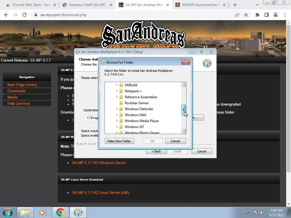Download SA-MP 0.3.7-R2 Windows Server
The height and width of the screenshot is (218, 291).
pos(99,163)
